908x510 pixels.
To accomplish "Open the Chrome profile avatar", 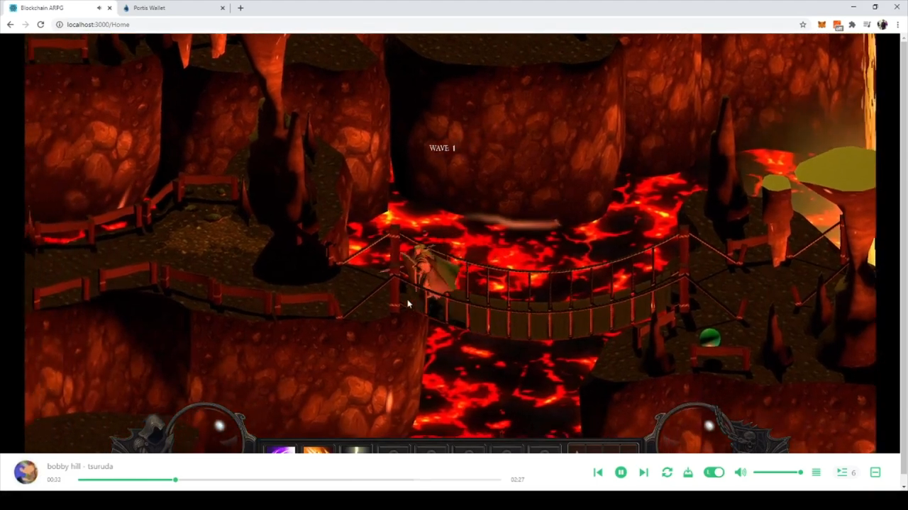I will coord(882,24).
